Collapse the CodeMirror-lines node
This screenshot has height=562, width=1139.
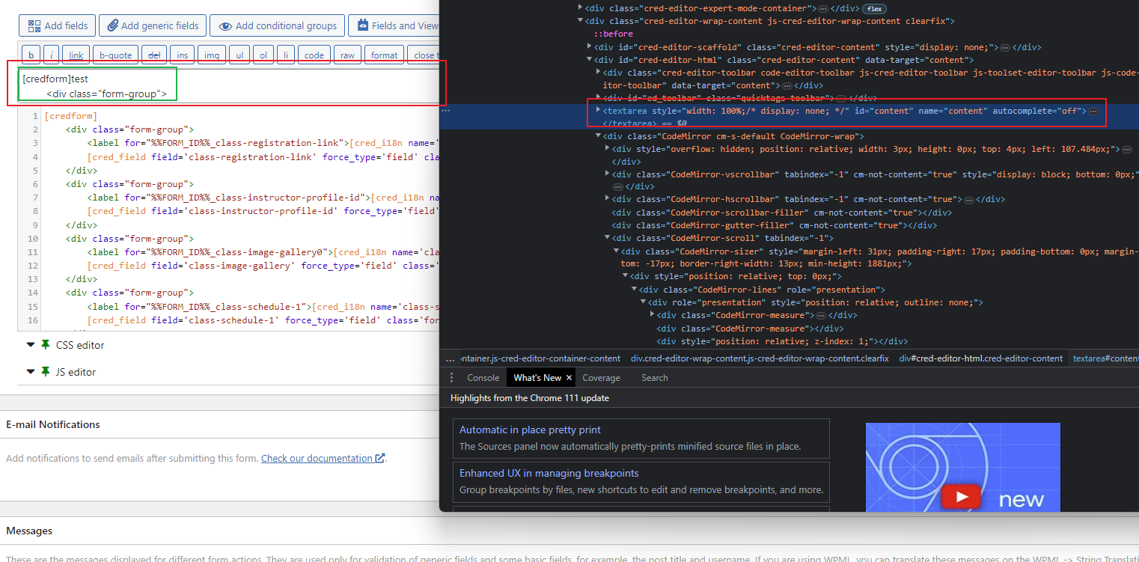pos(634,290)
